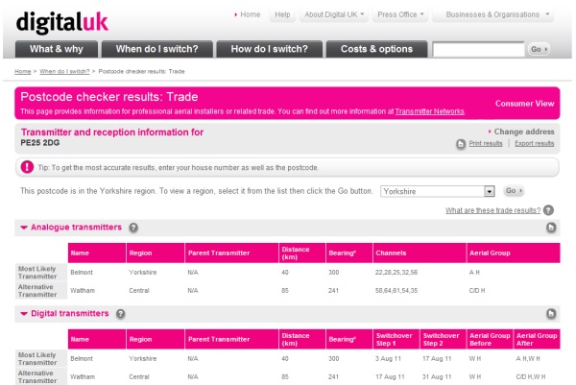Click Aerial Group Before header
The width and height of the screenshot is (576, 385).
point(490,340)
